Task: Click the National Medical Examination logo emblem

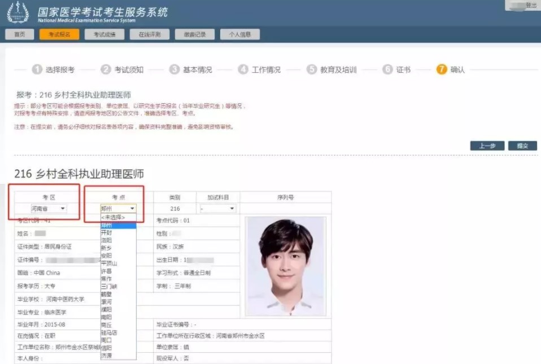Action: click(x=18, y=13)
